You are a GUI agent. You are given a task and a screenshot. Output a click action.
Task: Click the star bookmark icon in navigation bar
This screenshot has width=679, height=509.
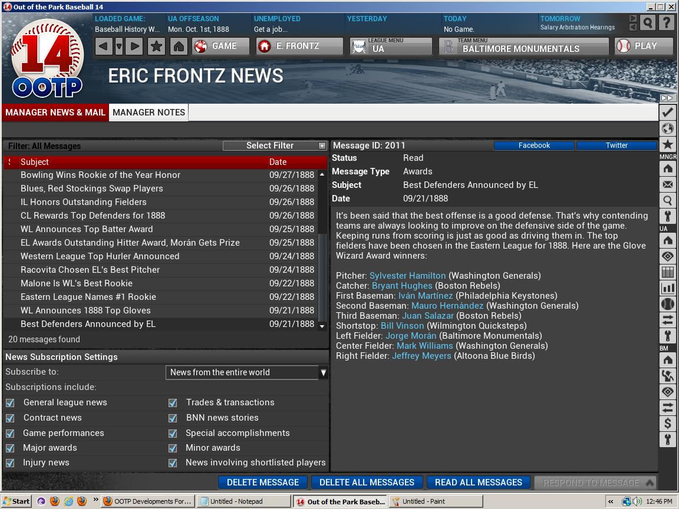pyautogui.click(x=156, y=47)
